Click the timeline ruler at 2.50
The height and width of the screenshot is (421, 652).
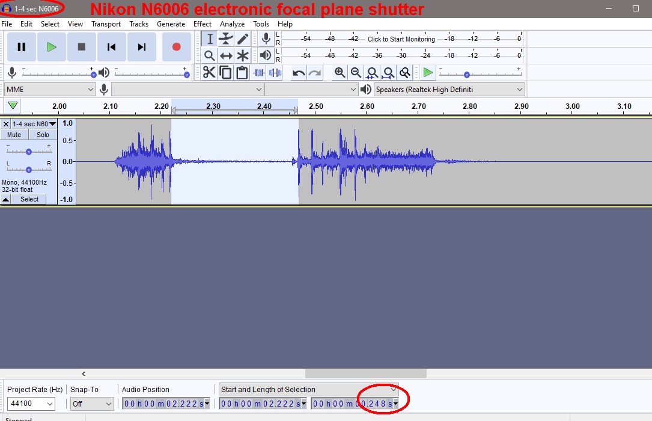click(x=316, y=106)
